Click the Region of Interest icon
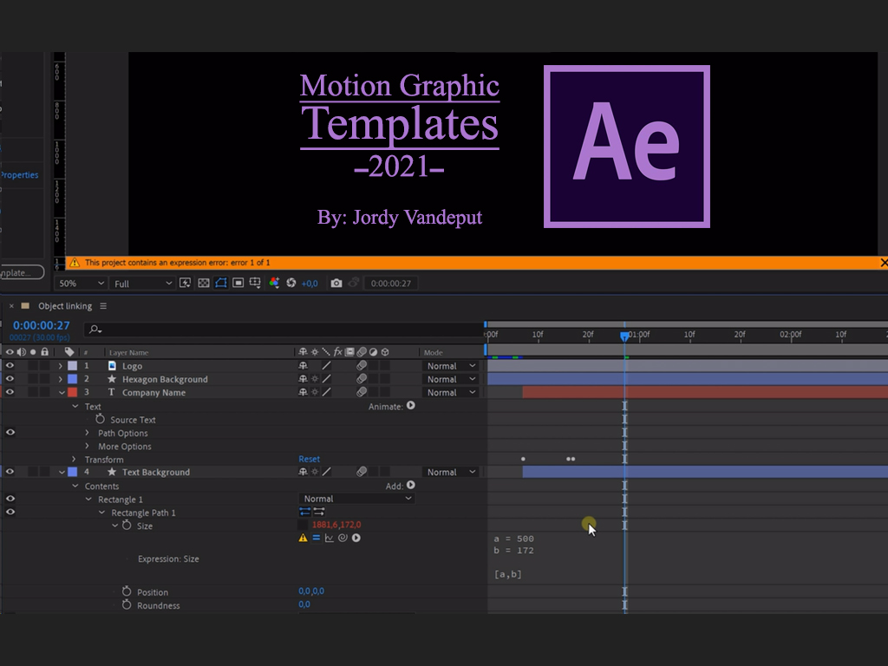Image resolution: width=888 pixels, height=666 pixels. (x=238, y=283)
